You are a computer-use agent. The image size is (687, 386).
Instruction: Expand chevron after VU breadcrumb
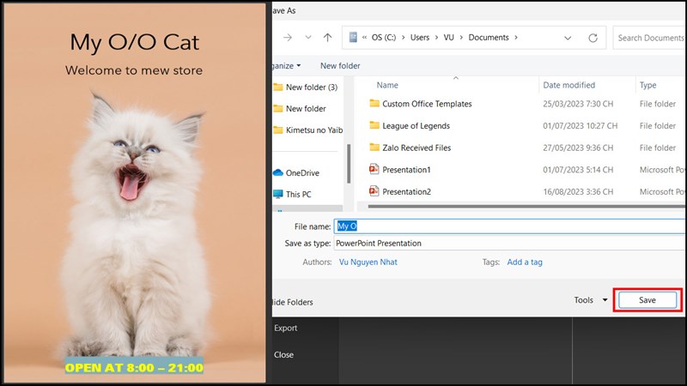[x=461, y=38]
